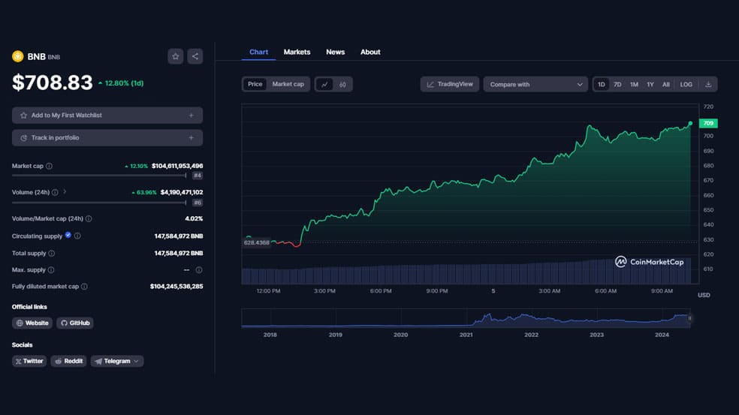
Task: Switch chart to Price view
Action: [255, 84]
